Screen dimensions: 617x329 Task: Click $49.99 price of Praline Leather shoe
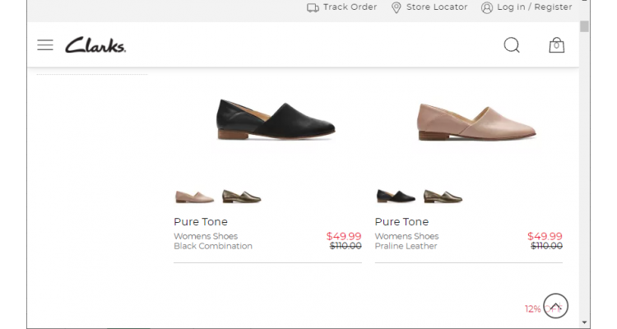[545, 236]
